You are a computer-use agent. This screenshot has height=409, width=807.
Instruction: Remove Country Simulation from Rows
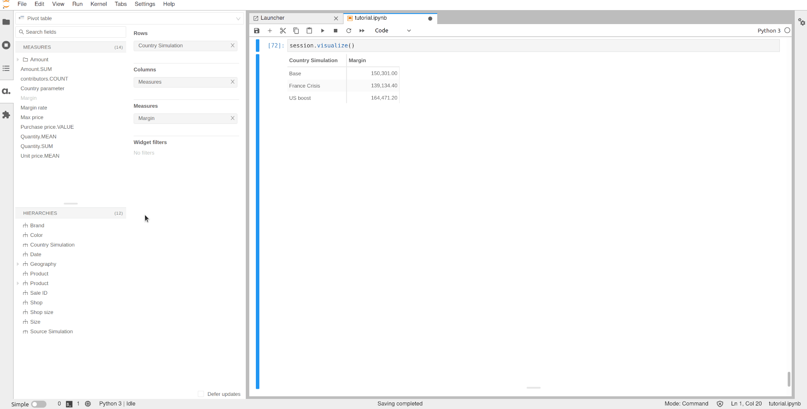click(233, 46)
